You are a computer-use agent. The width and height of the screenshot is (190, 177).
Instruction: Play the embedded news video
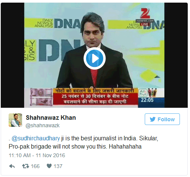(x=95, y=58)
